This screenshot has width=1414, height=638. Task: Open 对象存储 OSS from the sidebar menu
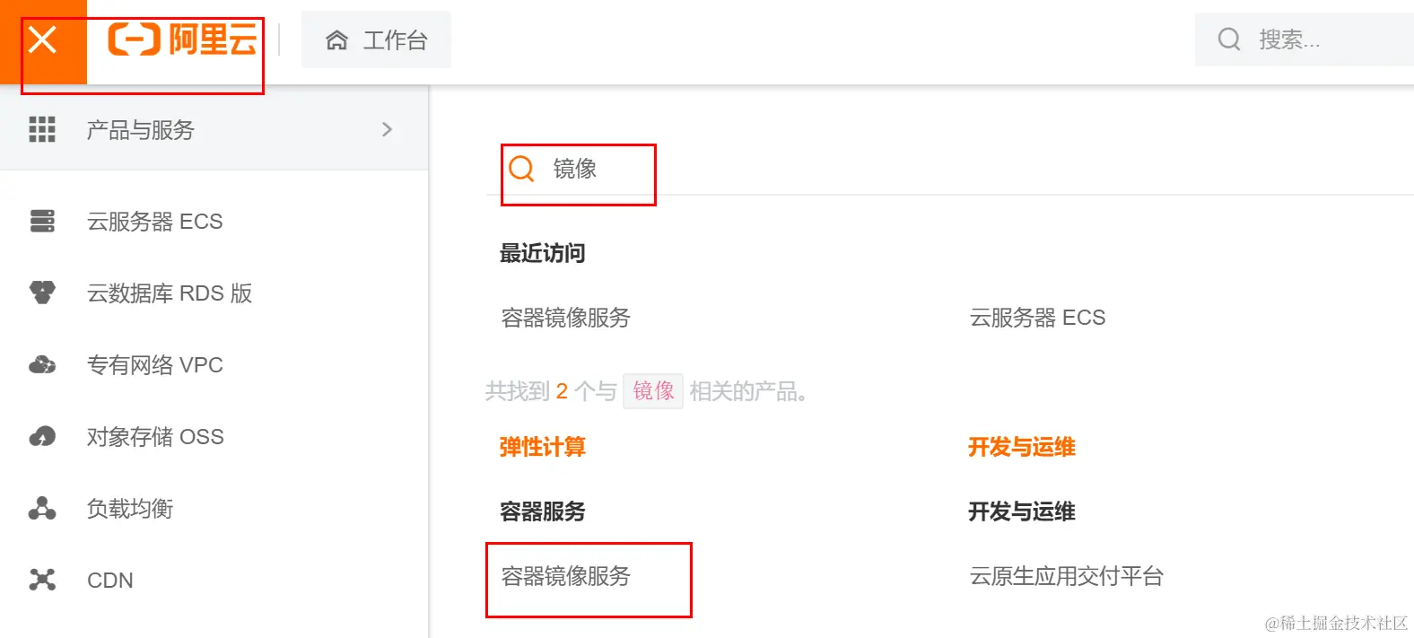[155, 437]
